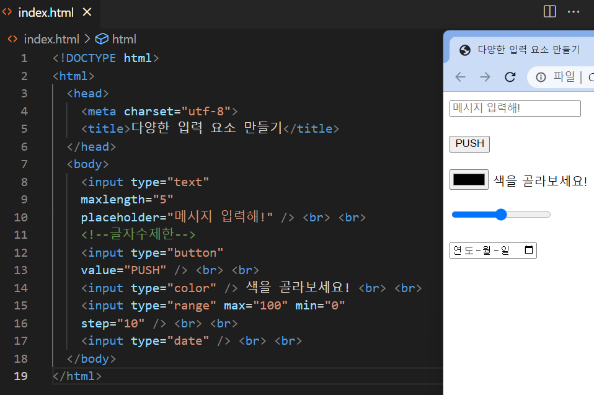
Task: Click the closing </html> tag on line 19
Action: (77, 376)
